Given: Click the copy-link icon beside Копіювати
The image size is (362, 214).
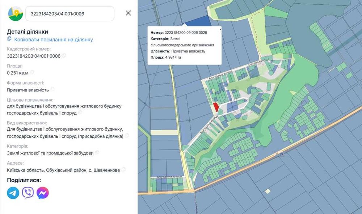Looking at the screenshot, I should click(9, 38).
